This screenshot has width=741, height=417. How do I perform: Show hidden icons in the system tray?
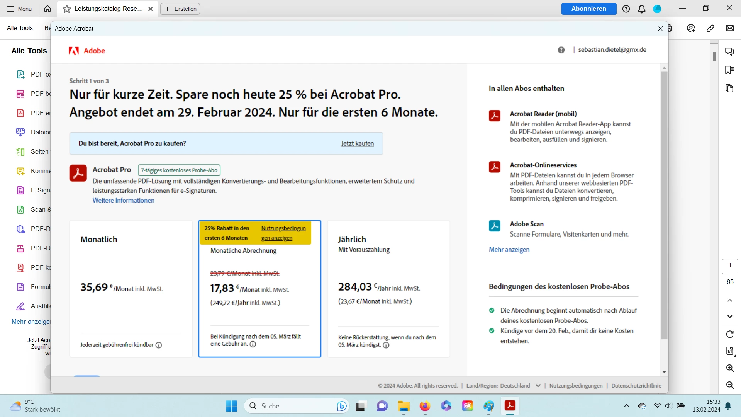point(626,406)
